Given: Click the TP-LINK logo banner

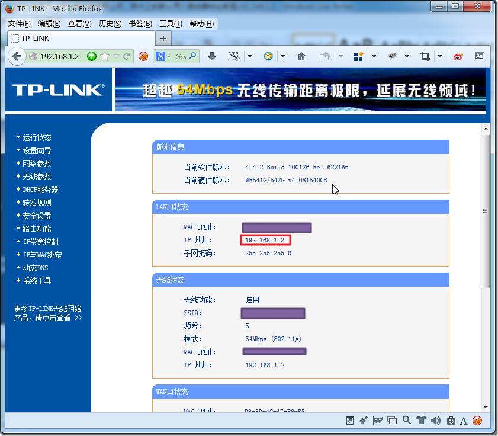Looking at the screenshot, I should pos(59,89).
